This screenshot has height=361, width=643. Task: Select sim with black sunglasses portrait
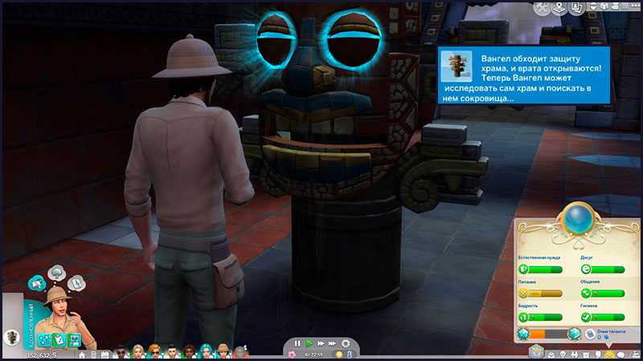tap(121, 351)
